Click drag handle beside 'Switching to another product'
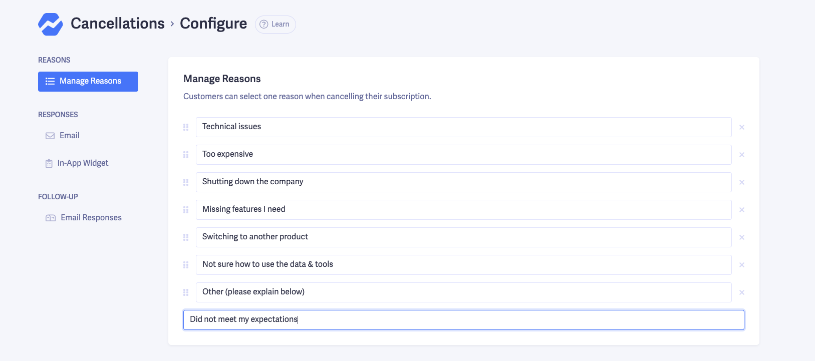The image size is (815, 361). pos(186,237)
